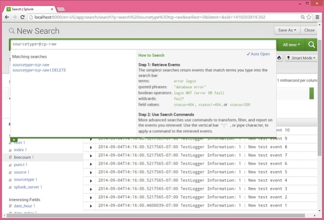Go back with browser back arrow
The image size is (324, 220).
click(7, 17)
